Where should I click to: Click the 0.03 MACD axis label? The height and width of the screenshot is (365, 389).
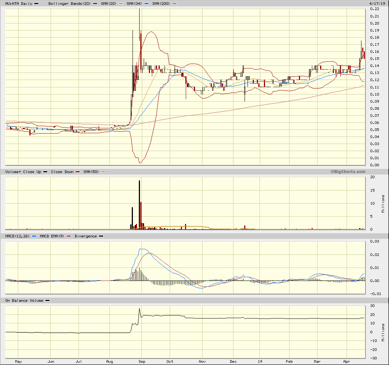point(374,241)
